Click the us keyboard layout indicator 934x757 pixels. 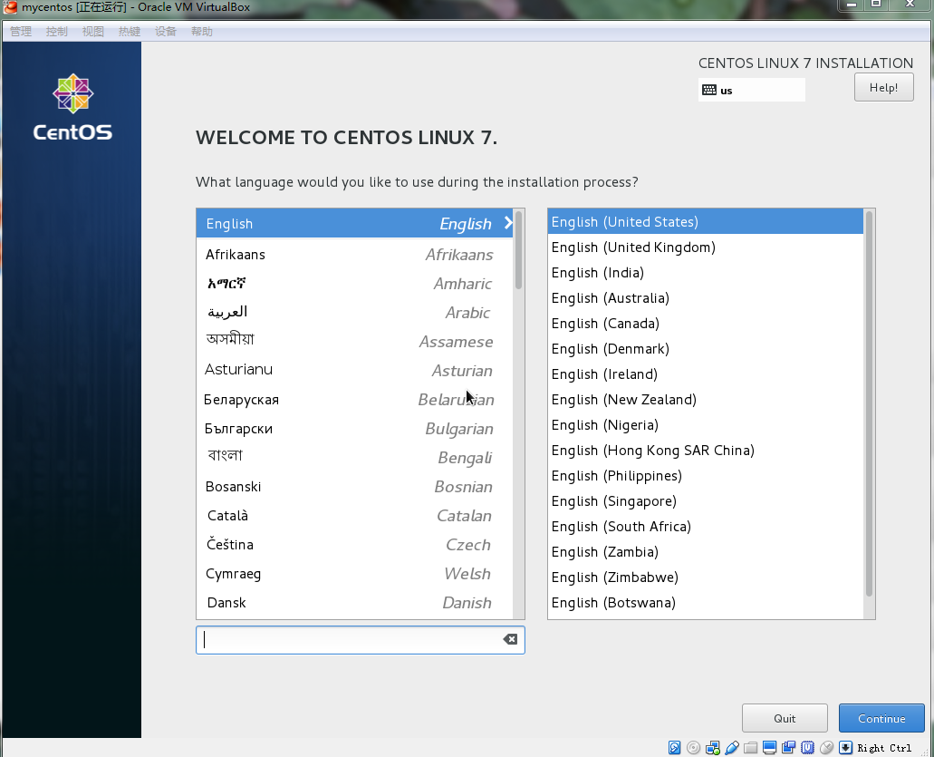[x=752, y=90]
